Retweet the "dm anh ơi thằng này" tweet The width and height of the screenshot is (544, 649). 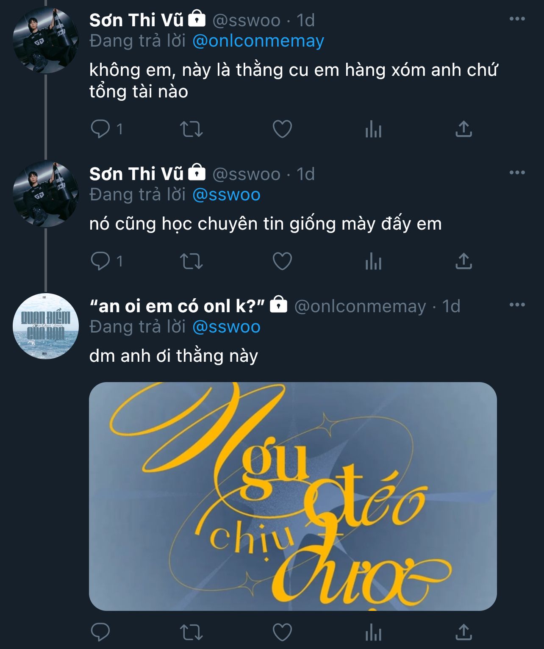point(191,632)
